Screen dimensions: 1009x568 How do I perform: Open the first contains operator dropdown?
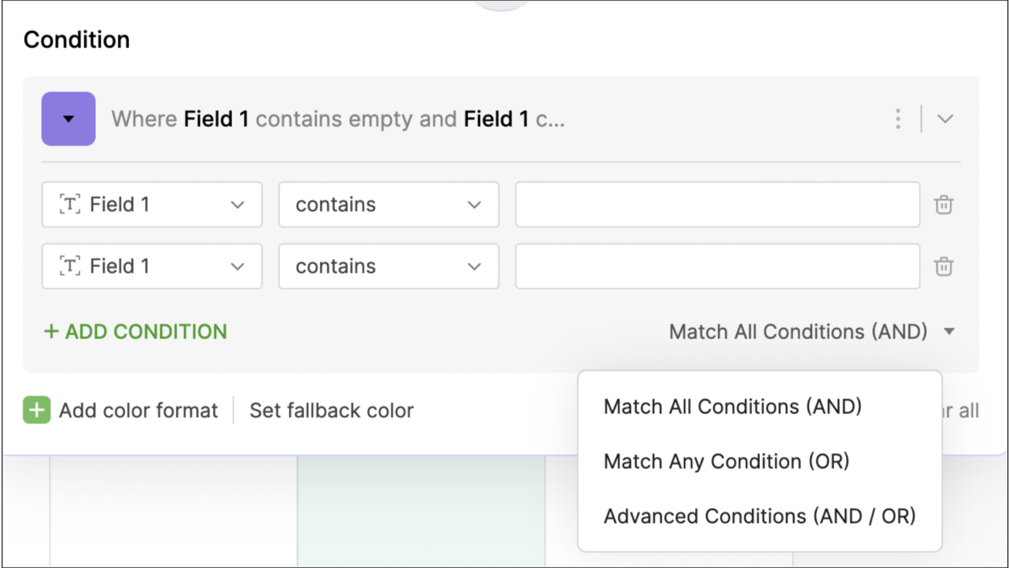click(x=388, y=205)
